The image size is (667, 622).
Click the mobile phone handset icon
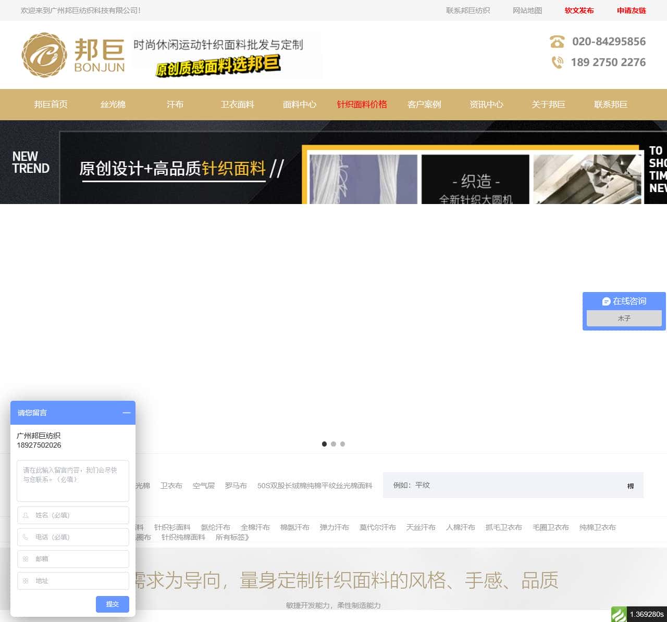coord(557,62)
